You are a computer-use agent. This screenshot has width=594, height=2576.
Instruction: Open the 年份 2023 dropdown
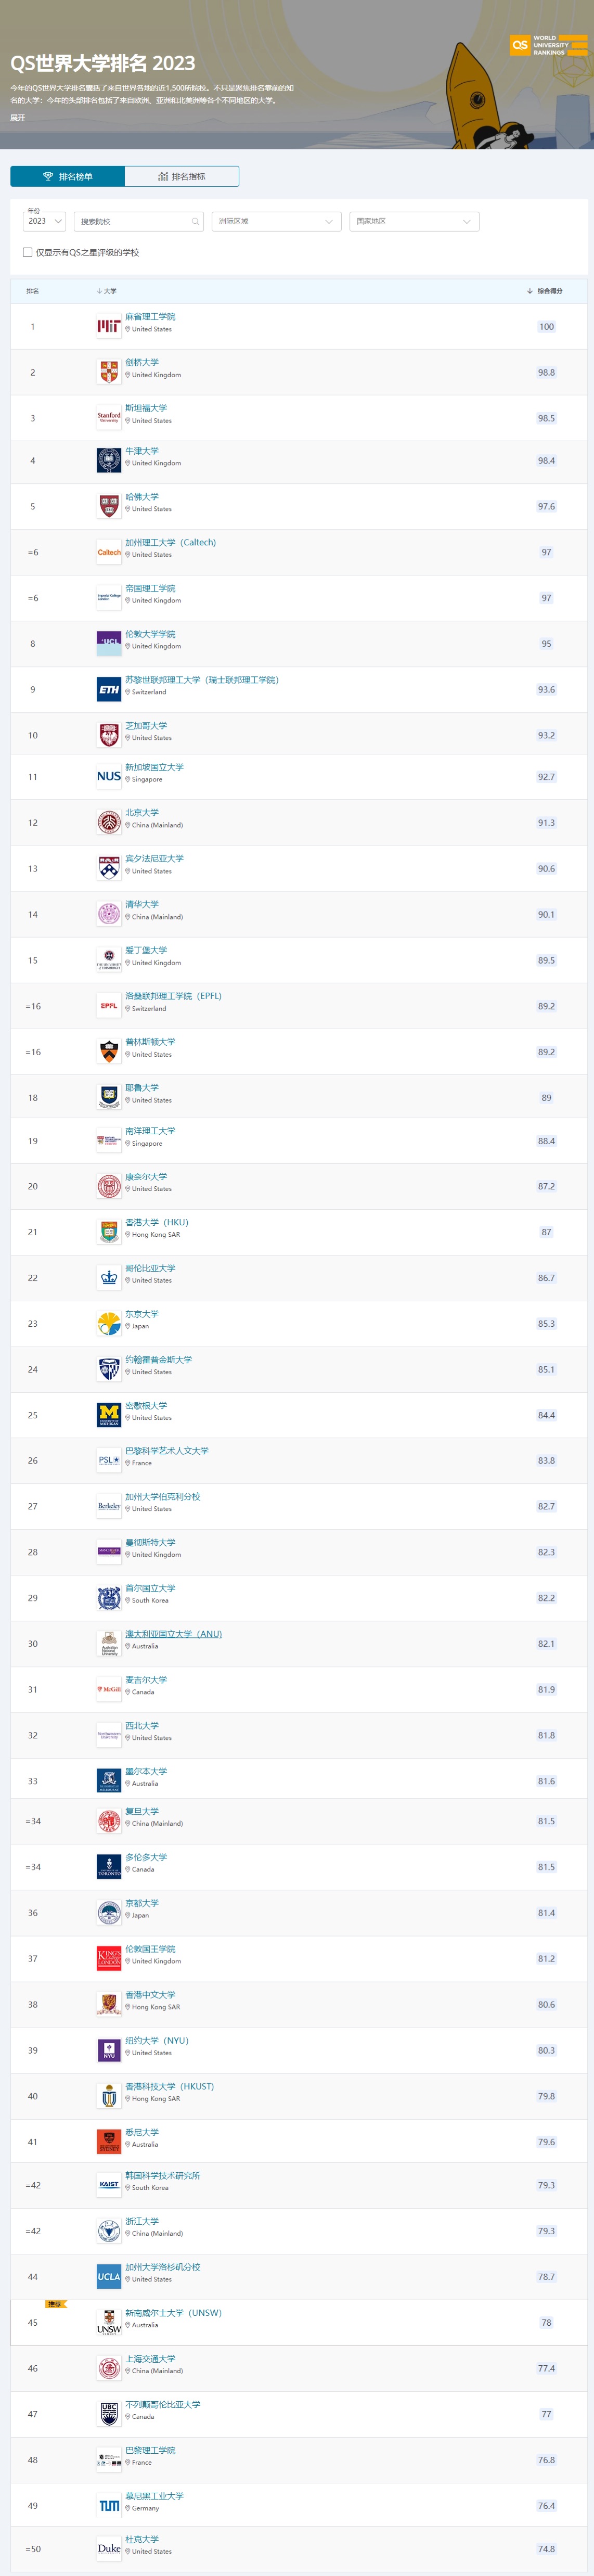point(44,221)
